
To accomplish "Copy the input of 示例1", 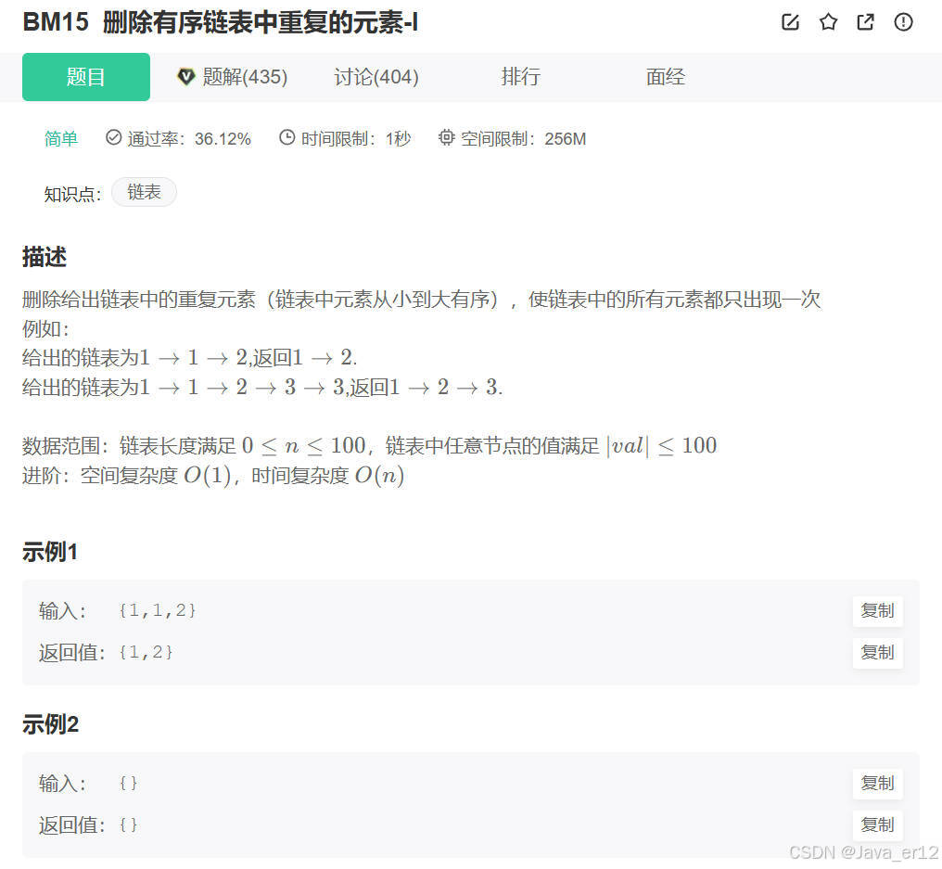I will coord(876,611).
